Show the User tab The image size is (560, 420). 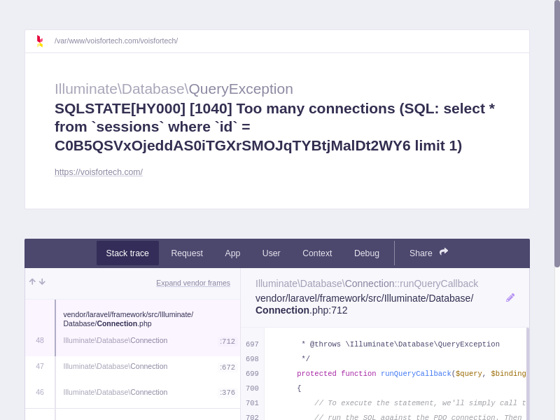[x=271, y=253]
